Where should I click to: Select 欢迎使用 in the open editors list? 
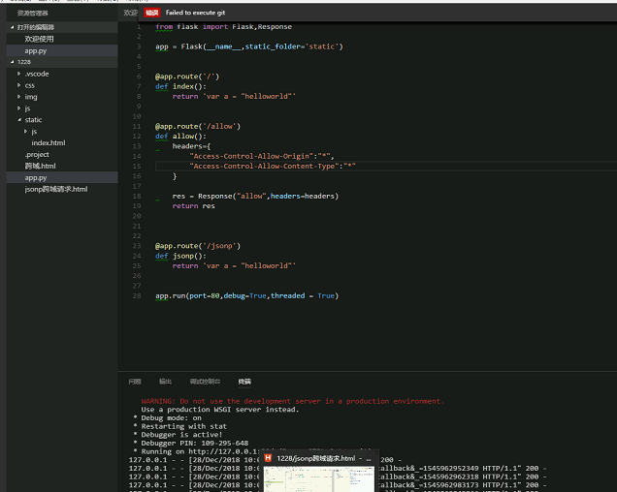click(x=41, y=39)
